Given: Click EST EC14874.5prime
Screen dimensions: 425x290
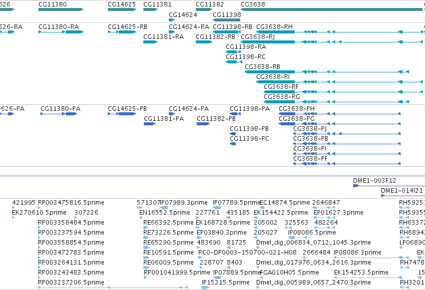Looking at the screenshot, I should 262,208.
